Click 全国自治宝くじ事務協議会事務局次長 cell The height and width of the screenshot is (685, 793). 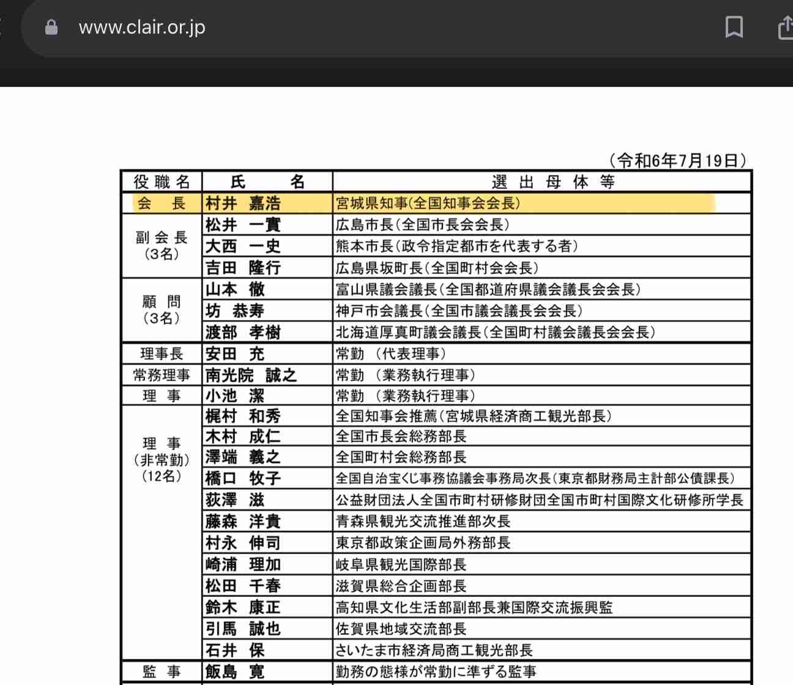coord(542,478)
